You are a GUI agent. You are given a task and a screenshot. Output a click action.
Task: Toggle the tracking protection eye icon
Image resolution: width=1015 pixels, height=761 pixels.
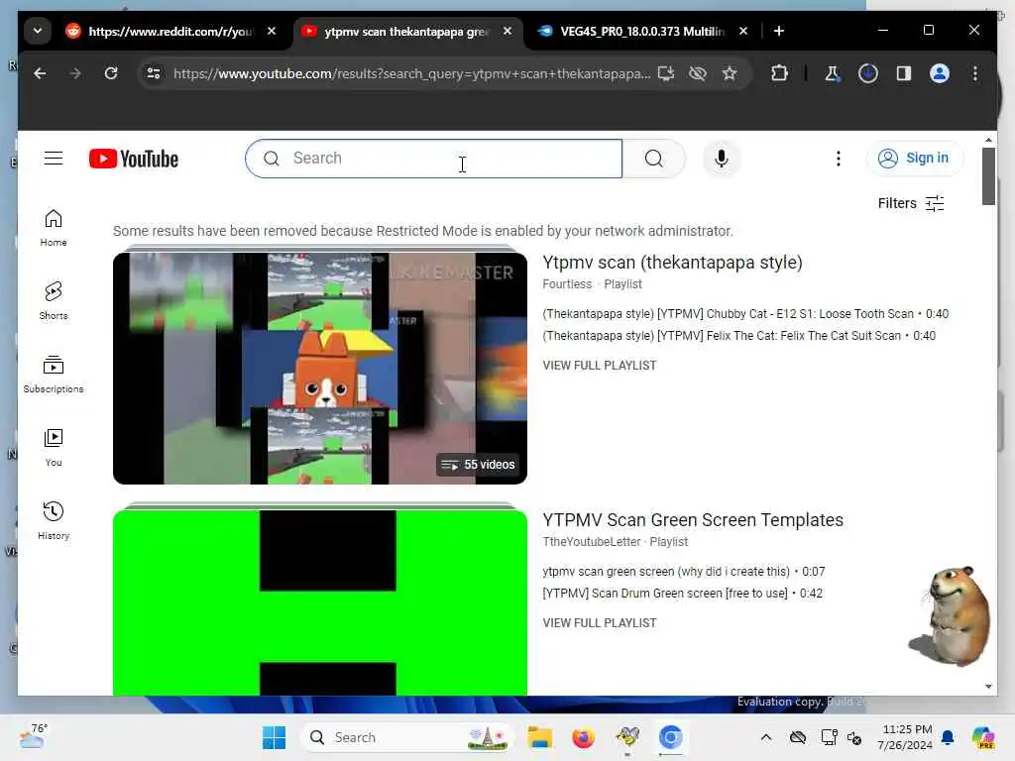coord(698,73)
